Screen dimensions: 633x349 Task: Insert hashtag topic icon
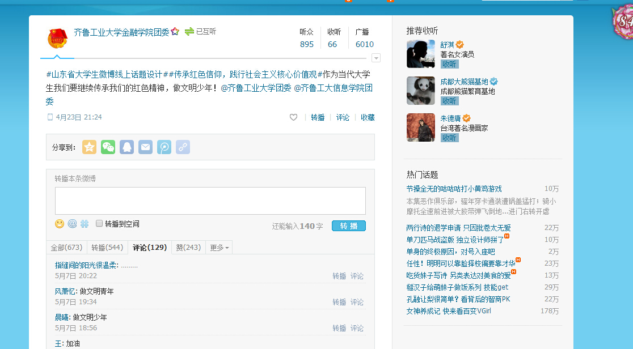click(85, 224)
